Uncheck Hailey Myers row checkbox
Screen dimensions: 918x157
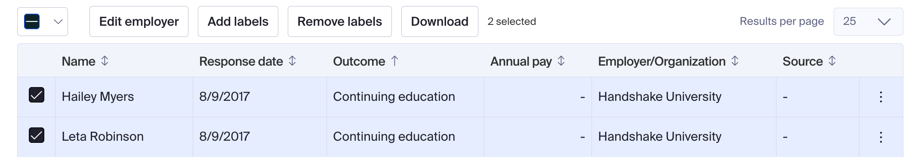[37, 95]
